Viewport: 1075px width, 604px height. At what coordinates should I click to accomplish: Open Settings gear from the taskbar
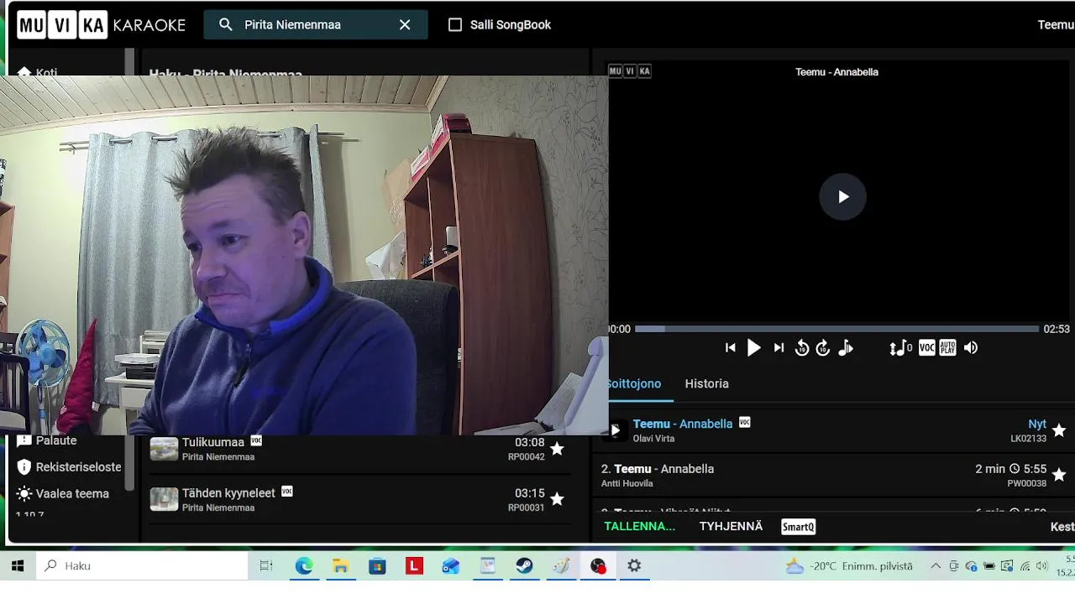(634, 566)
